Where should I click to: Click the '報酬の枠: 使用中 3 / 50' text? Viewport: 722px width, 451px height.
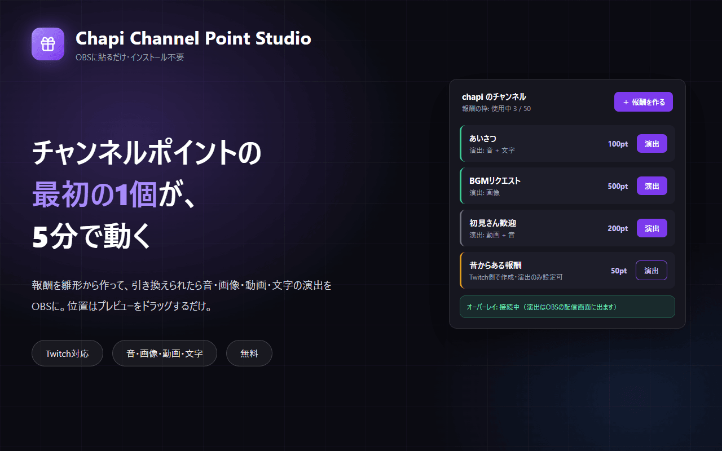(496, 109)
